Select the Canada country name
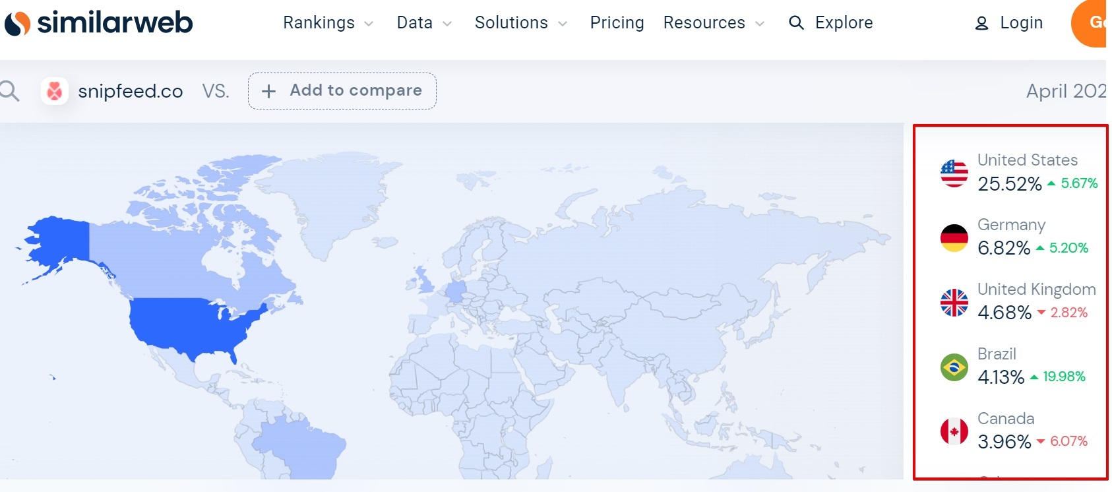This screenshot has width=1112, height=492. tap(1006, 419)
